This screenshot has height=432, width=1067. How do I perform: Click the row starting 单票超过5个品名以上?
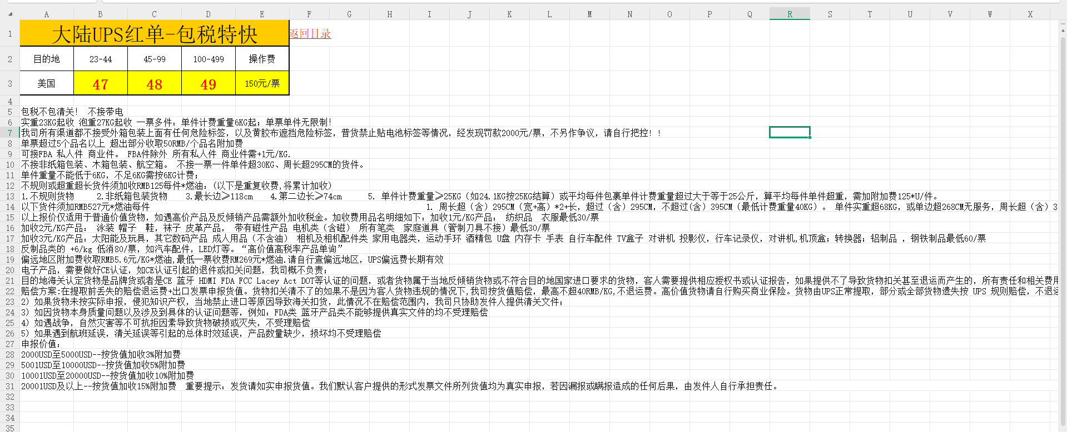[132, 143]
